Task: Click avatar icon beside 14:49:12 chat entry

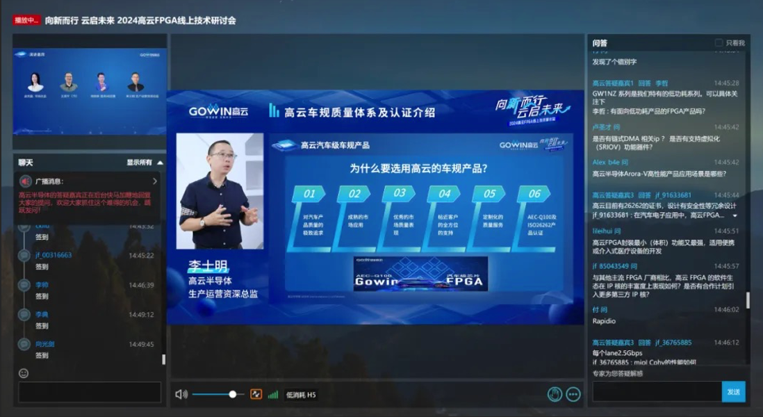Action: point(24,314)
